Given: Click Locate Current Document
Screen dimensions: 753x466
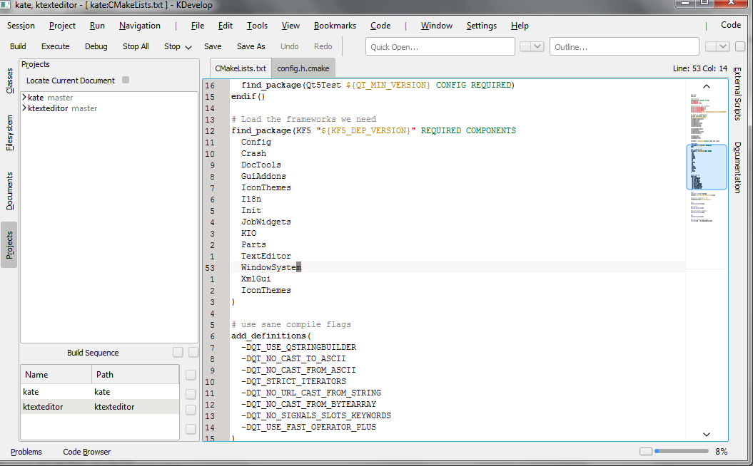Looking at the screenshot, I should [x=71, y=81].
